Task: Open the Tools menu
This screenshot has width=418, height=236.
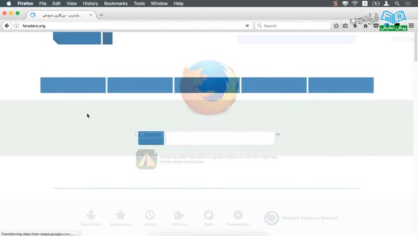Action: pos(139,3)
